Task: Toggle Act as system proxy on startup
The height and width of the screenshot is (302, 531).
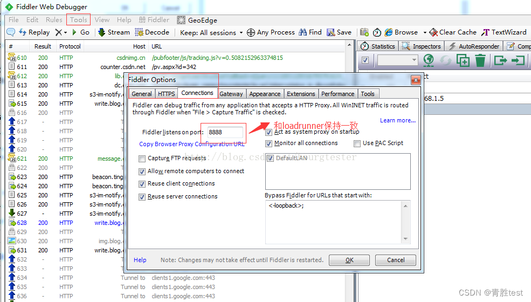Action: 269,132
